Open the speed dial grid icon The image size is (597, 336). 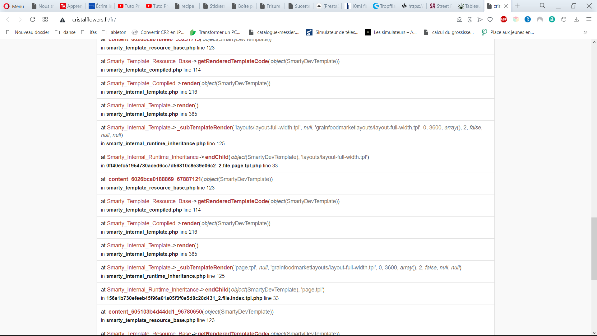[x=45, y=20]
